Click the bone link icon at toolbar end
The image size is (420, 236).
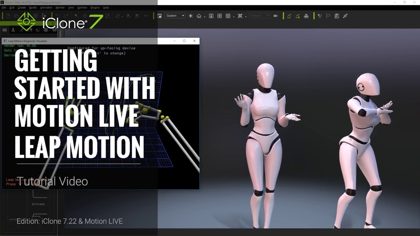click(345, 16)
